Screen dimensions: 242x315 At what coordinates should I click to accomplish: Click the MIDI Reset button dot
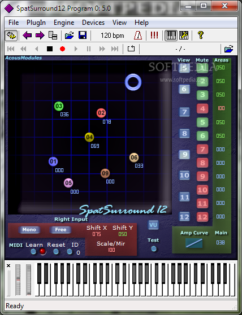(56, 252)
